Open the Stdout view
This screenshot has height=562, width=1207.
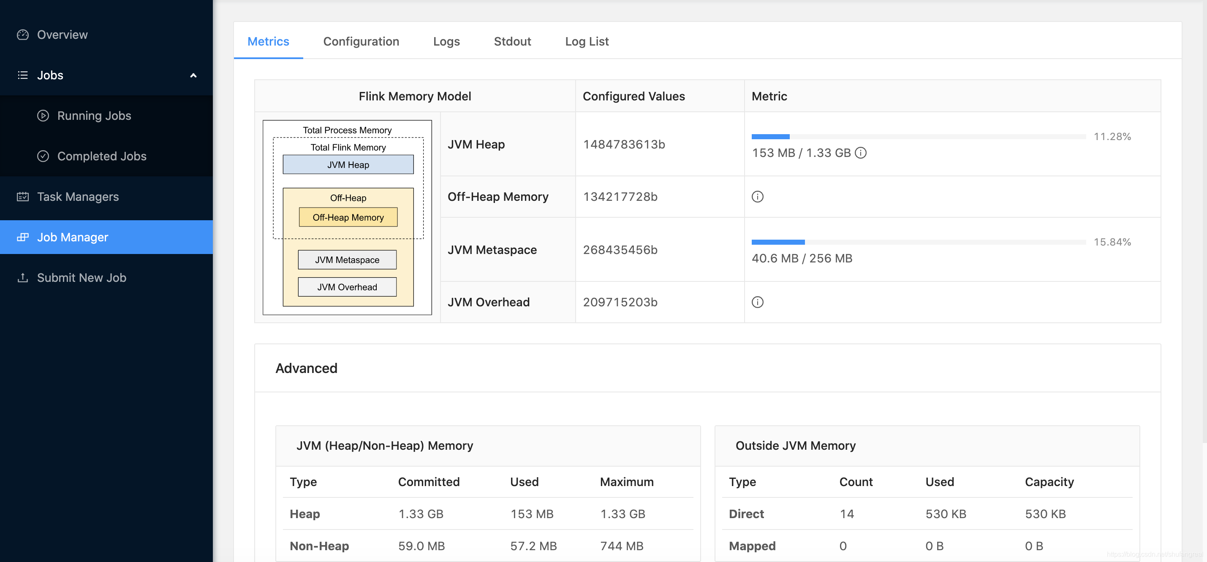(x=512, y=41)
